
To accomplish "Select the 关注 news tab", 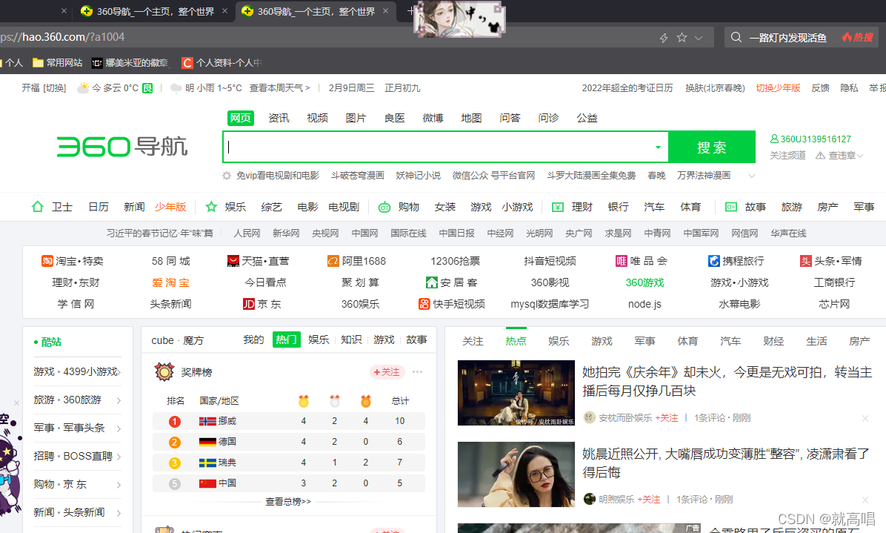I will pos(473,341).
